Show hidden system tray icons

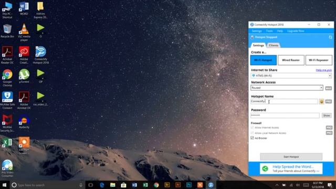click(x=277, y=185)
